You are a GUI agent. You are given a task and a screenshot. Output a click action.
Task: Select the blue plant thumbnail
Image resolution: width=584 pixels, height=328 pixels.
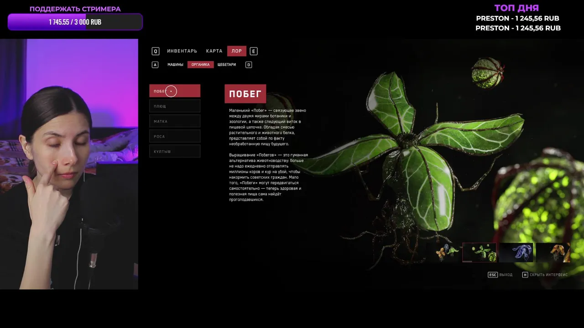(x=516, y=252)
